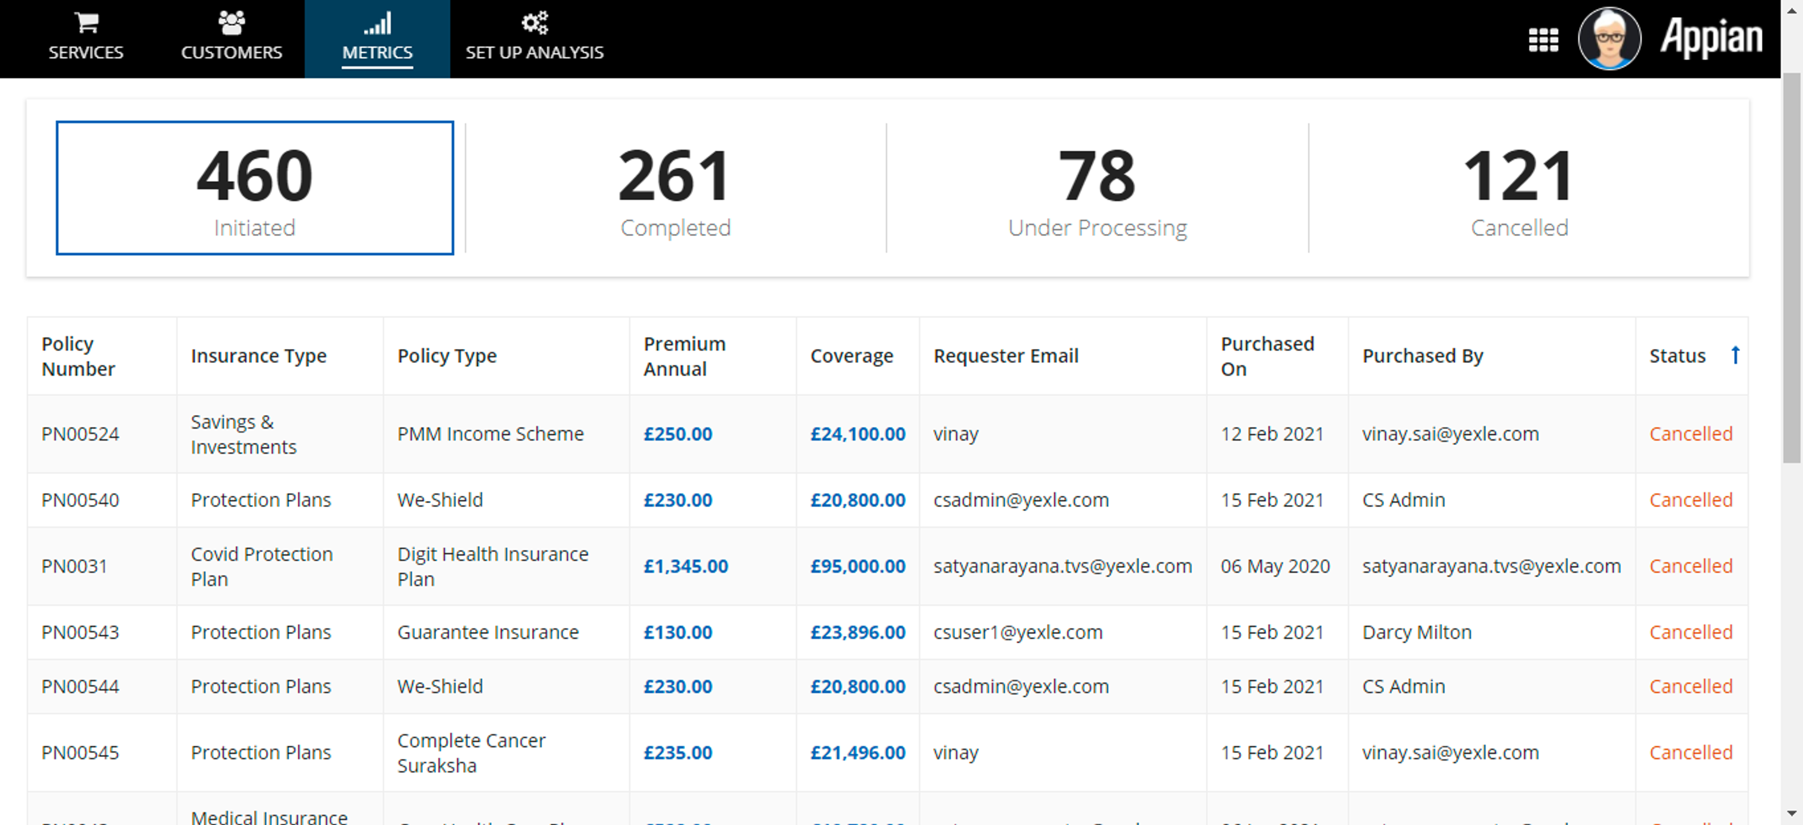This screenshot has width=1803, height=825.
Task: Click policy number PN00540
Action: pos(80,500)
